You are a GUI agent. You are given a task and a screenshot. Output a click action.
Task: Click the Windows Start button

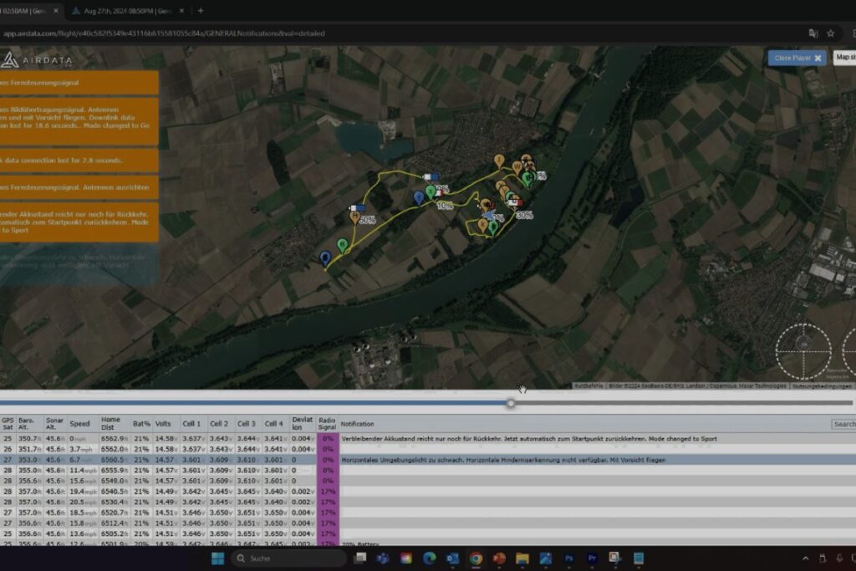click(217, 558)
